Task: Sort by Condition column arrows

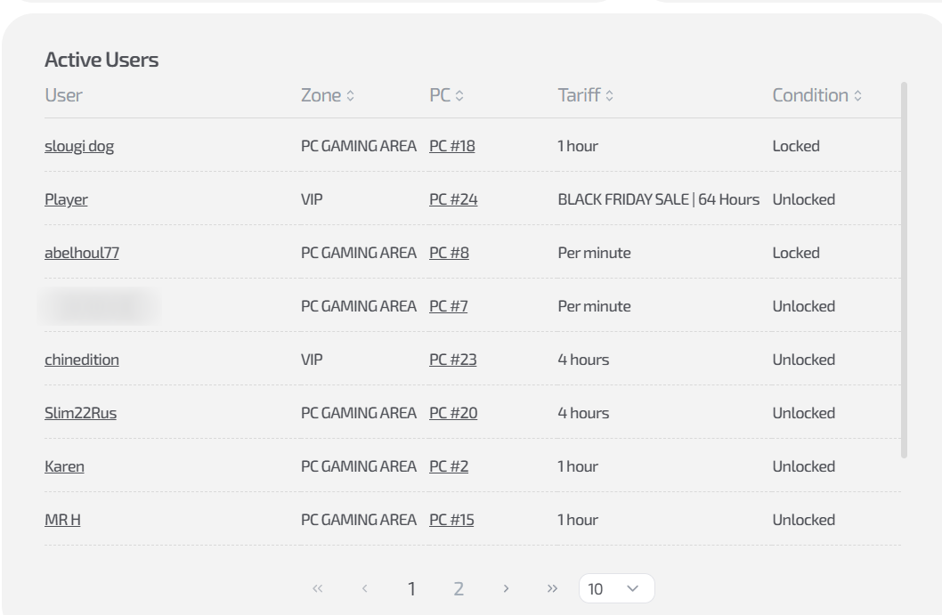Action: 857,96
